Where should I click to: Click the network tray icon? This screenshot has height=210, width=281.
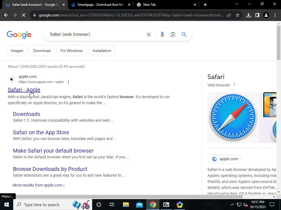coord(239,205)
